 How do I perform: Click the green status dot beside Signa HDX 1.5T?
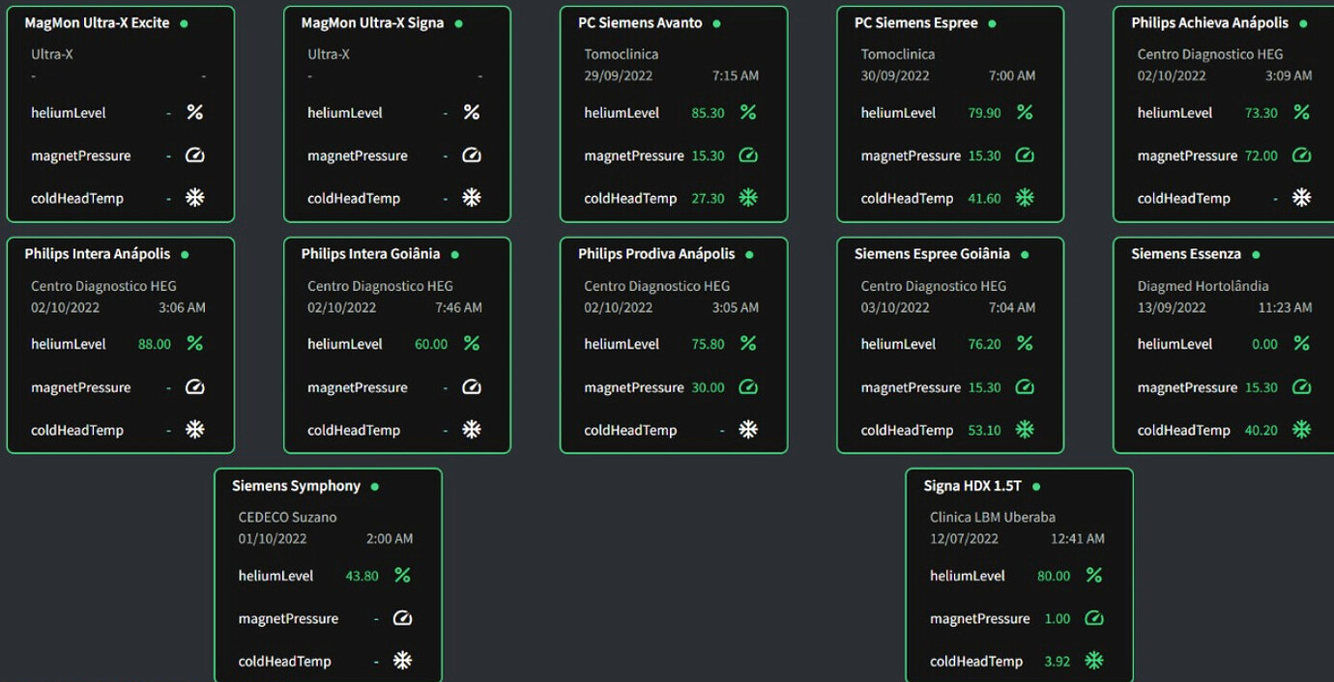[x=1036, y=487]
